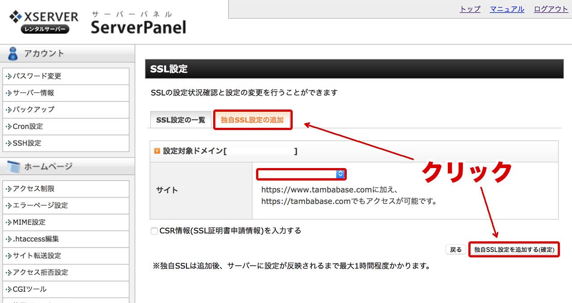Click the アカウント person icon
Screen dimensions: 572x303
tap(13, 53)
